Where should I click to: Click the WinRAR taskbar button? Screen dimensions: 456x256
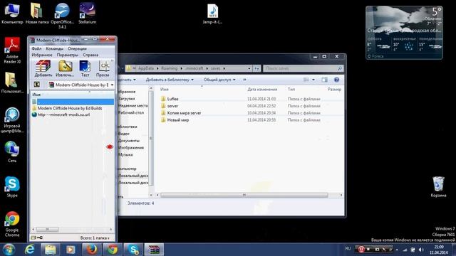154,250
